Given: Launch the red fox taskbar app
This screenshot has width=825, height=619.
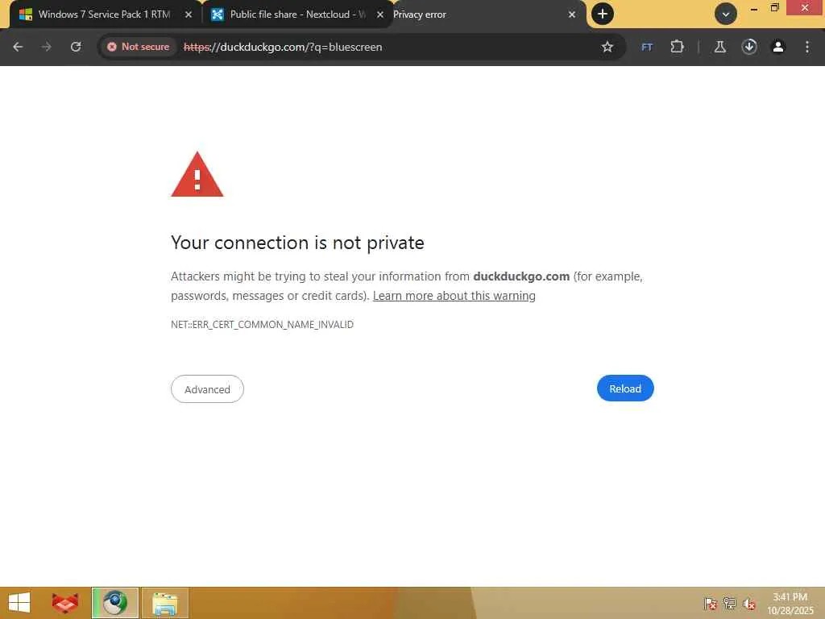Looking at the screenshot, I should (x=65, y=603).
